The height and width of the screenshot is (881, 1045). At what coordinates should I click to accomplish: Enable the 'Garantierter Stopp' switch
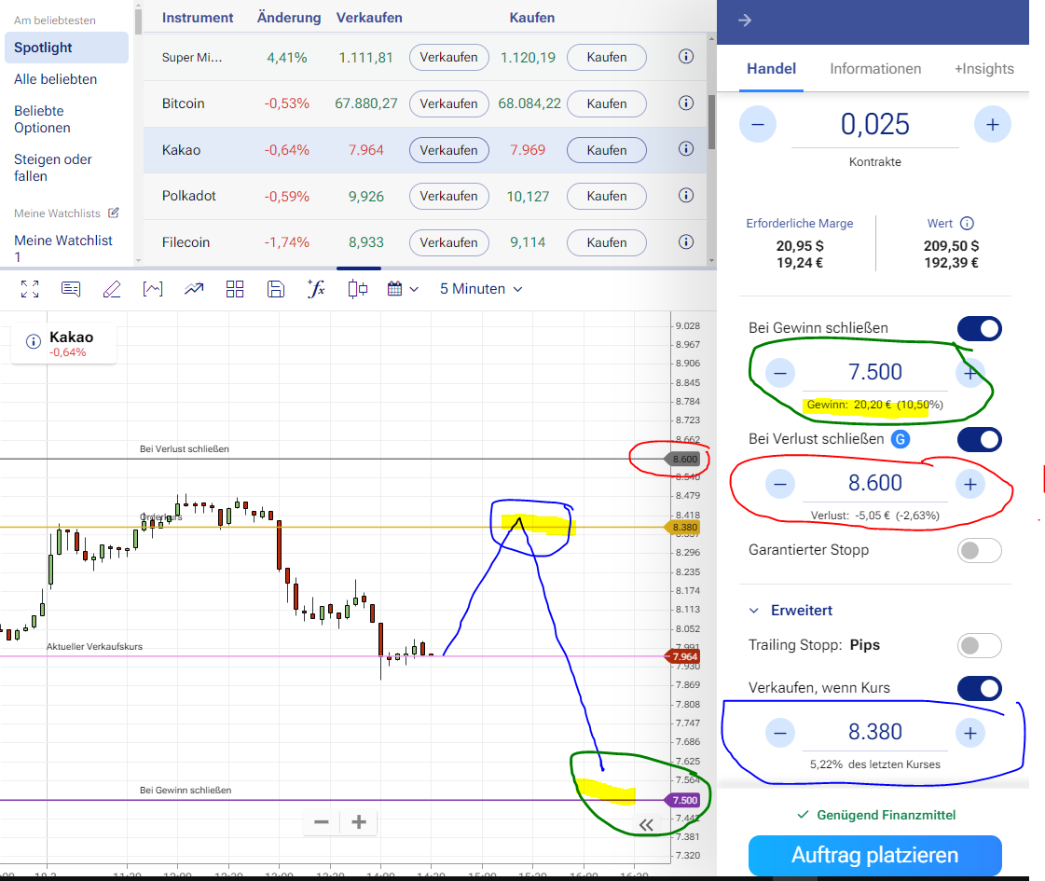coord(979,550)
